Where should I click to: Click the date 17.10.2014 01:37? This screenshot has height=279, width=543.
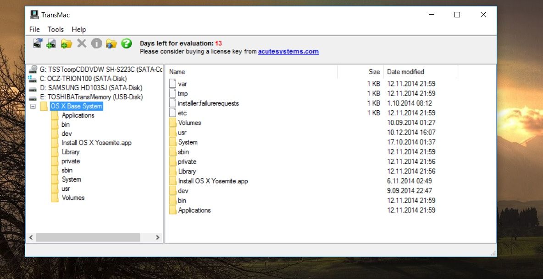click(x=411, y=142)
